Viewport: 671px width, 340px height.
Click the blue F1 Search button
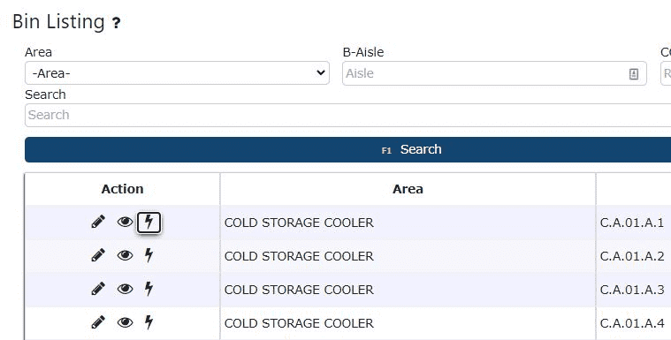(x=348, y=149)
